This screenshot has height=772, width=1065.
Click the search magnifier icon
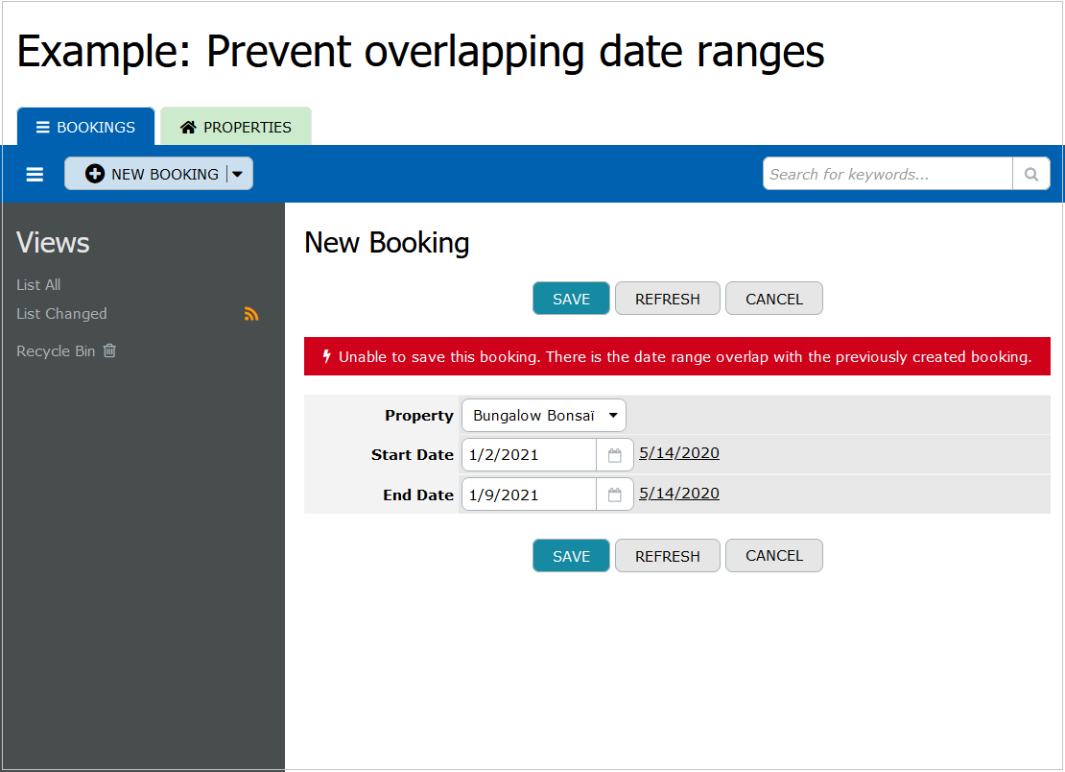[x=1030, y=174]
